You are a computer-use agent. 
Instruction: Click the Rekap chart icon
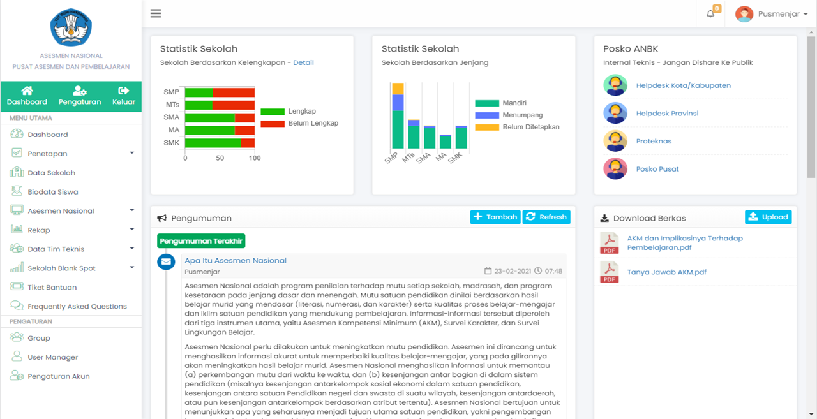click(x=17, y=230)
